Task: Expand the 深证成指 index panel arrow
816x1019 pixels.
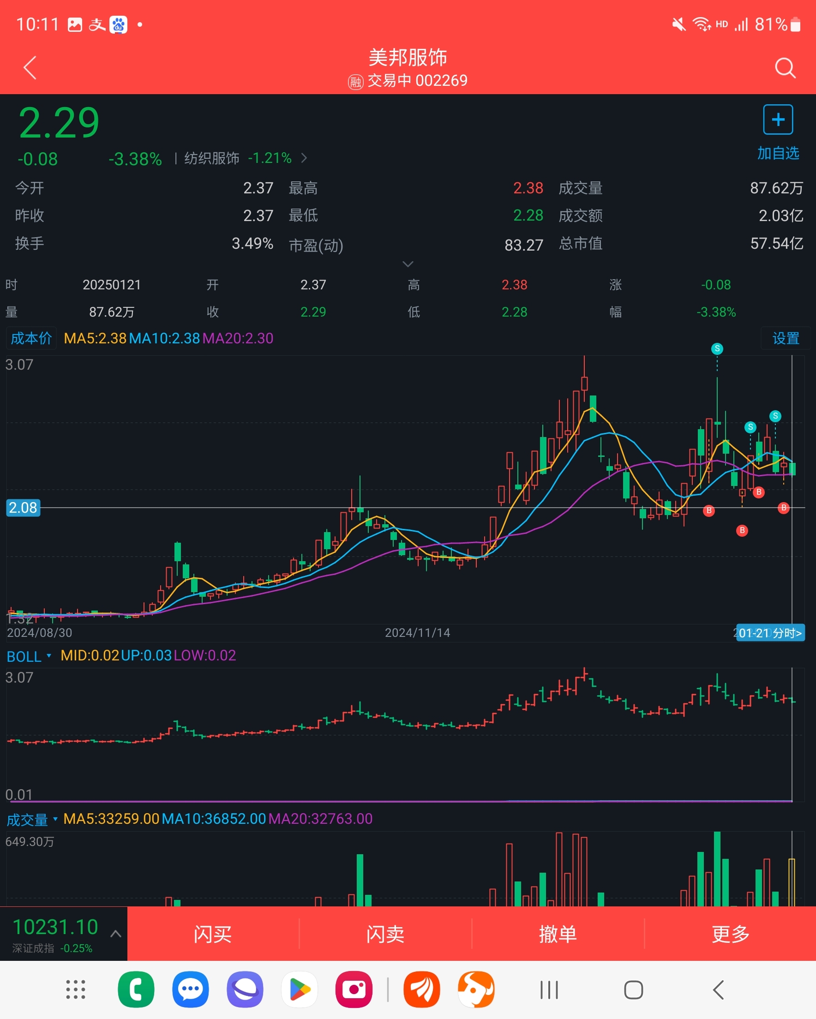Action: click(x=116, y=934)
